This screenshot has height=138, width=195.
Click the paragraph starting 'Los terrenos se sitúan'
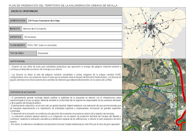coord(66,77)
